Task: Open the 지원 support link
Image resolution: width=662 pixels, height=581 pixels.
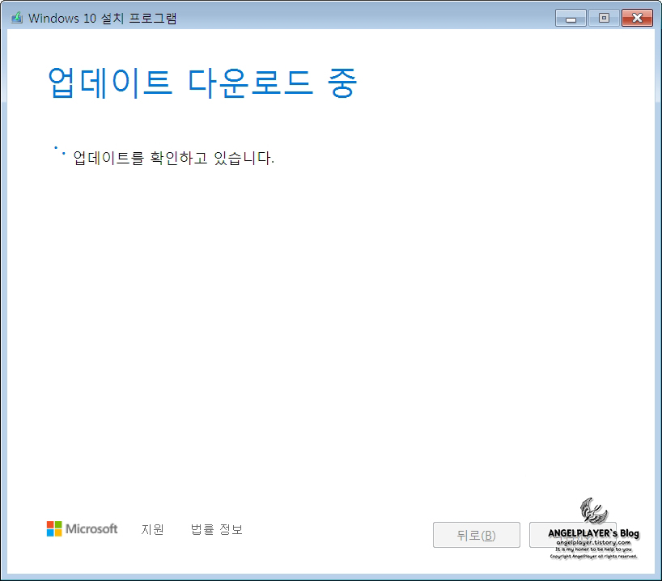Action: [152, 529]
